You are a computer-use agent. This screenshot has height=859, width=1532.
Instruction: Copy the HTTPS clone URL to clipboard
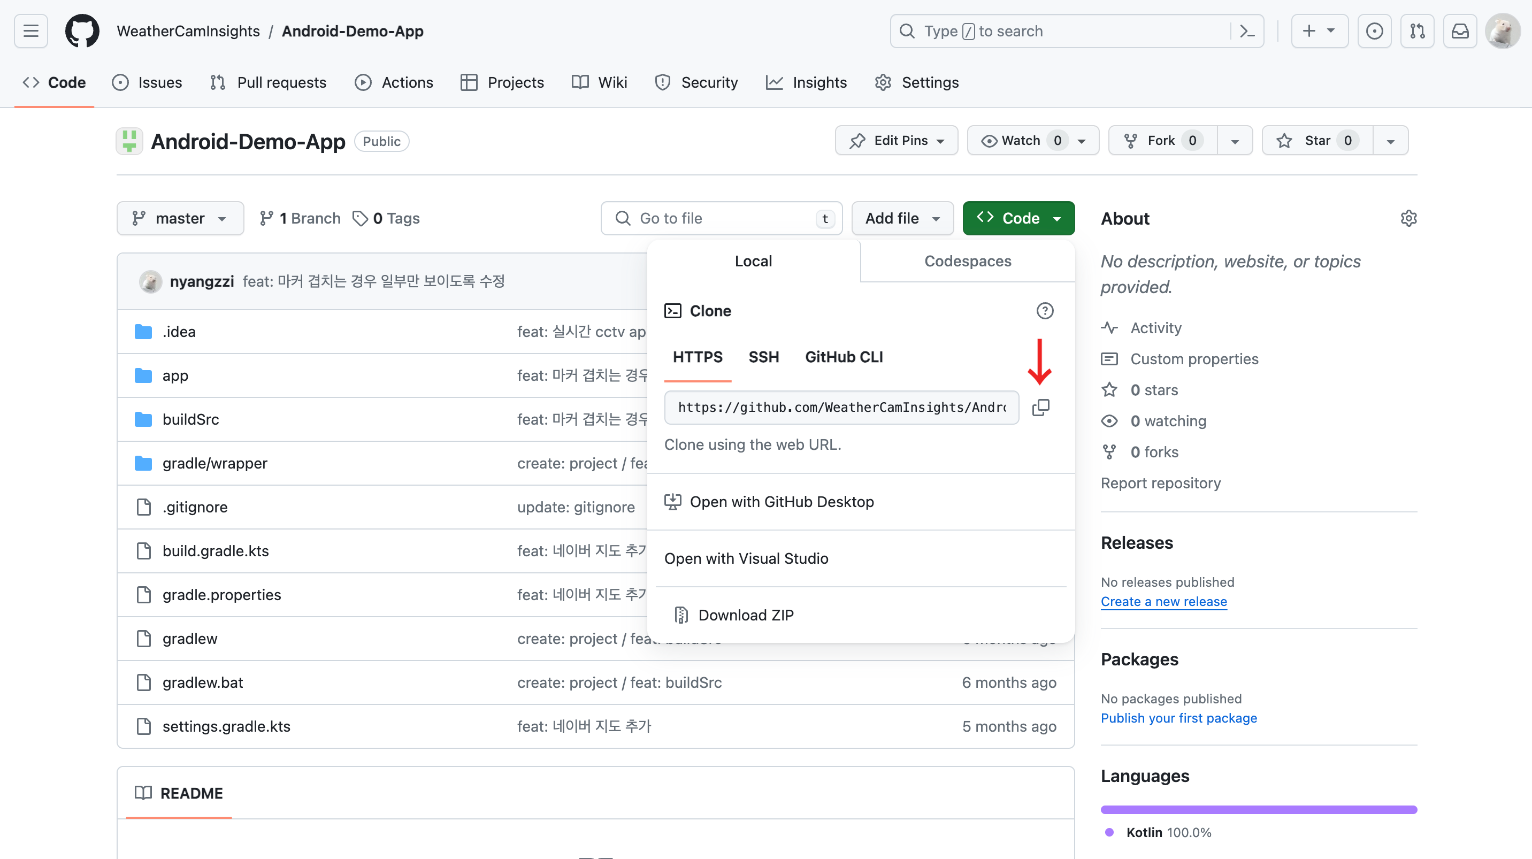pyautogui.click(x=1040, y=407)
